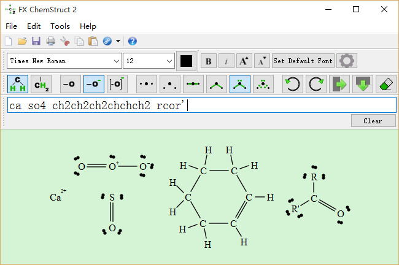Open the font settings gear

point(347,61)
